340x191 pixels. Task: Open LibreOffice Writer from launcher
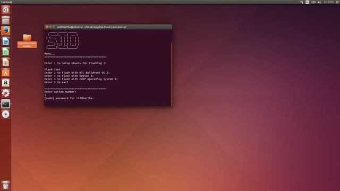[x=6, y=41]
